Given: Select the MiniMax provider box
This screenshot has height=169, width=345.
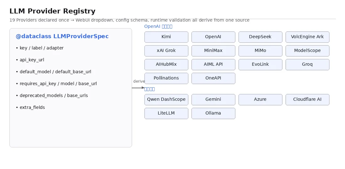Looking at the screenshot, I should point(213,51).
